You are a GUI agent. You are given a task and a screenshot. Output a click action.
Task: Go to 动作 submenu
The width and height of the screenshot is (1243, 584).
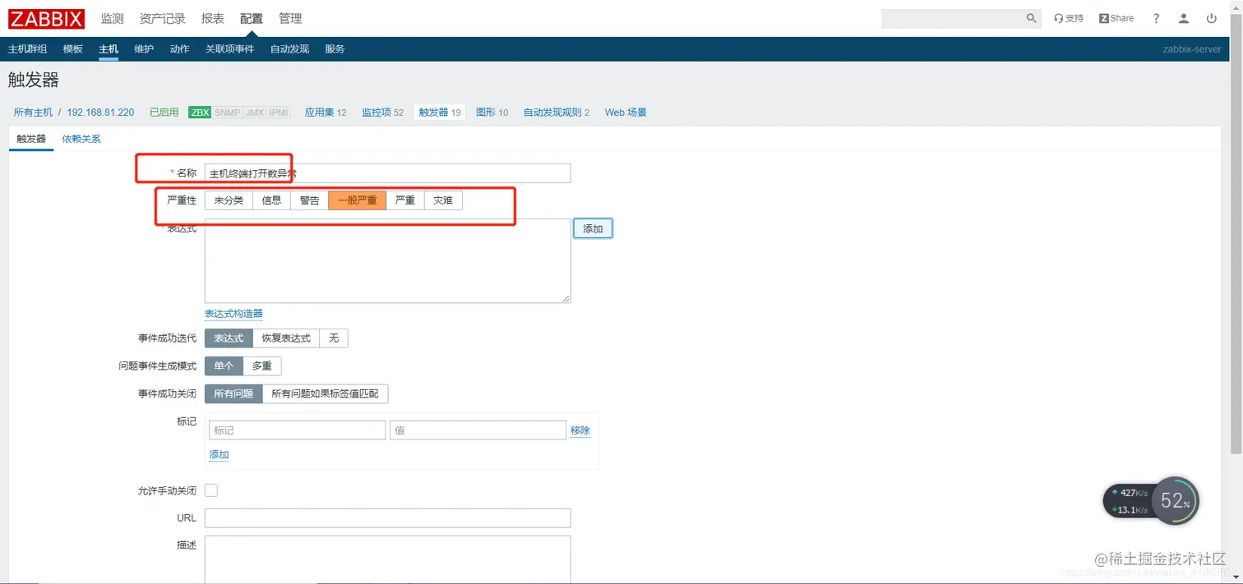click(x=180, y=49)
